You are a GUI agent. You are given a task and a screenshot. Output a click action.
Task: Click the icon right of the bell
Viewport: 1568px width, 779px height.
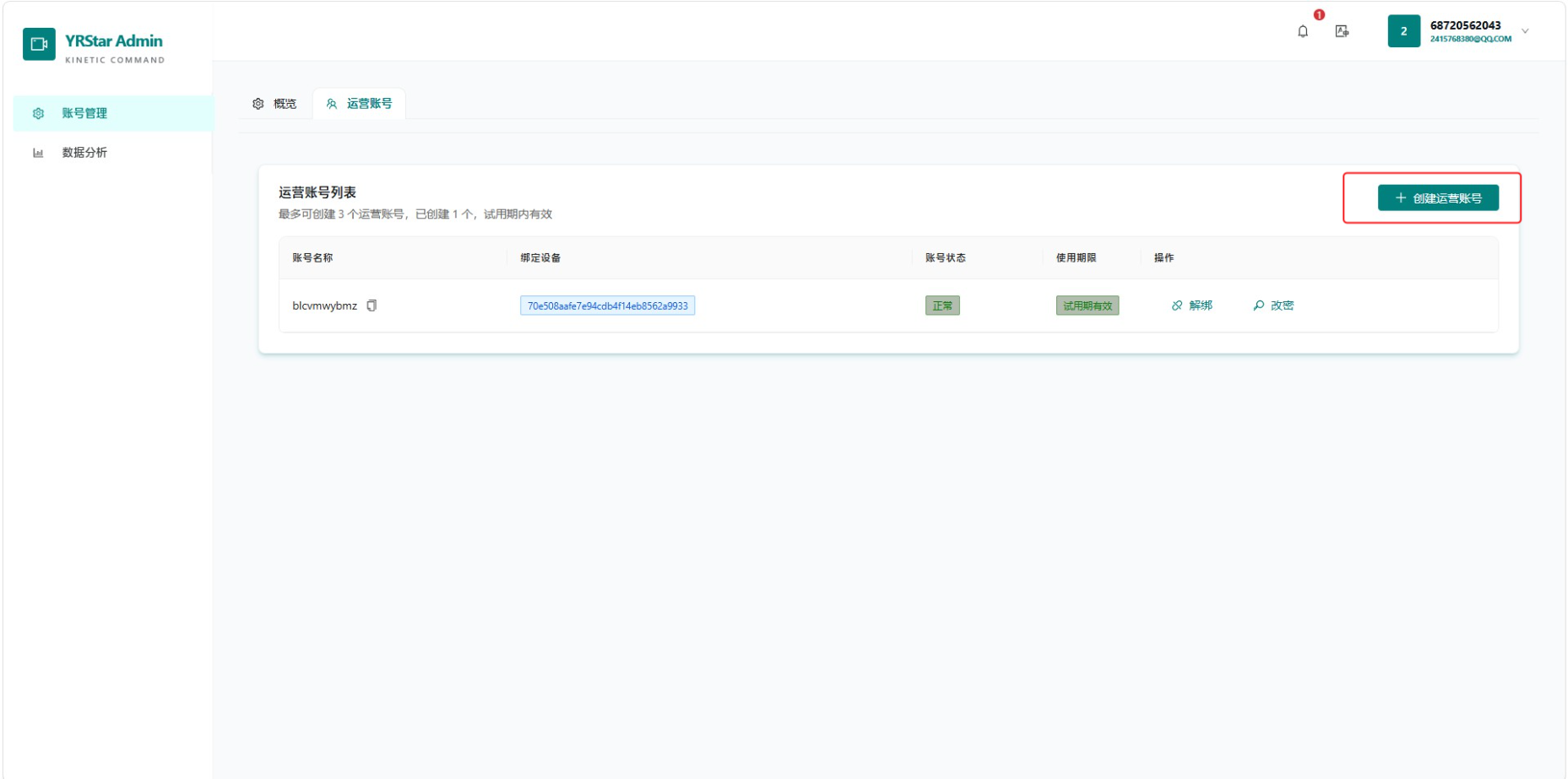tap(1342, 31)
